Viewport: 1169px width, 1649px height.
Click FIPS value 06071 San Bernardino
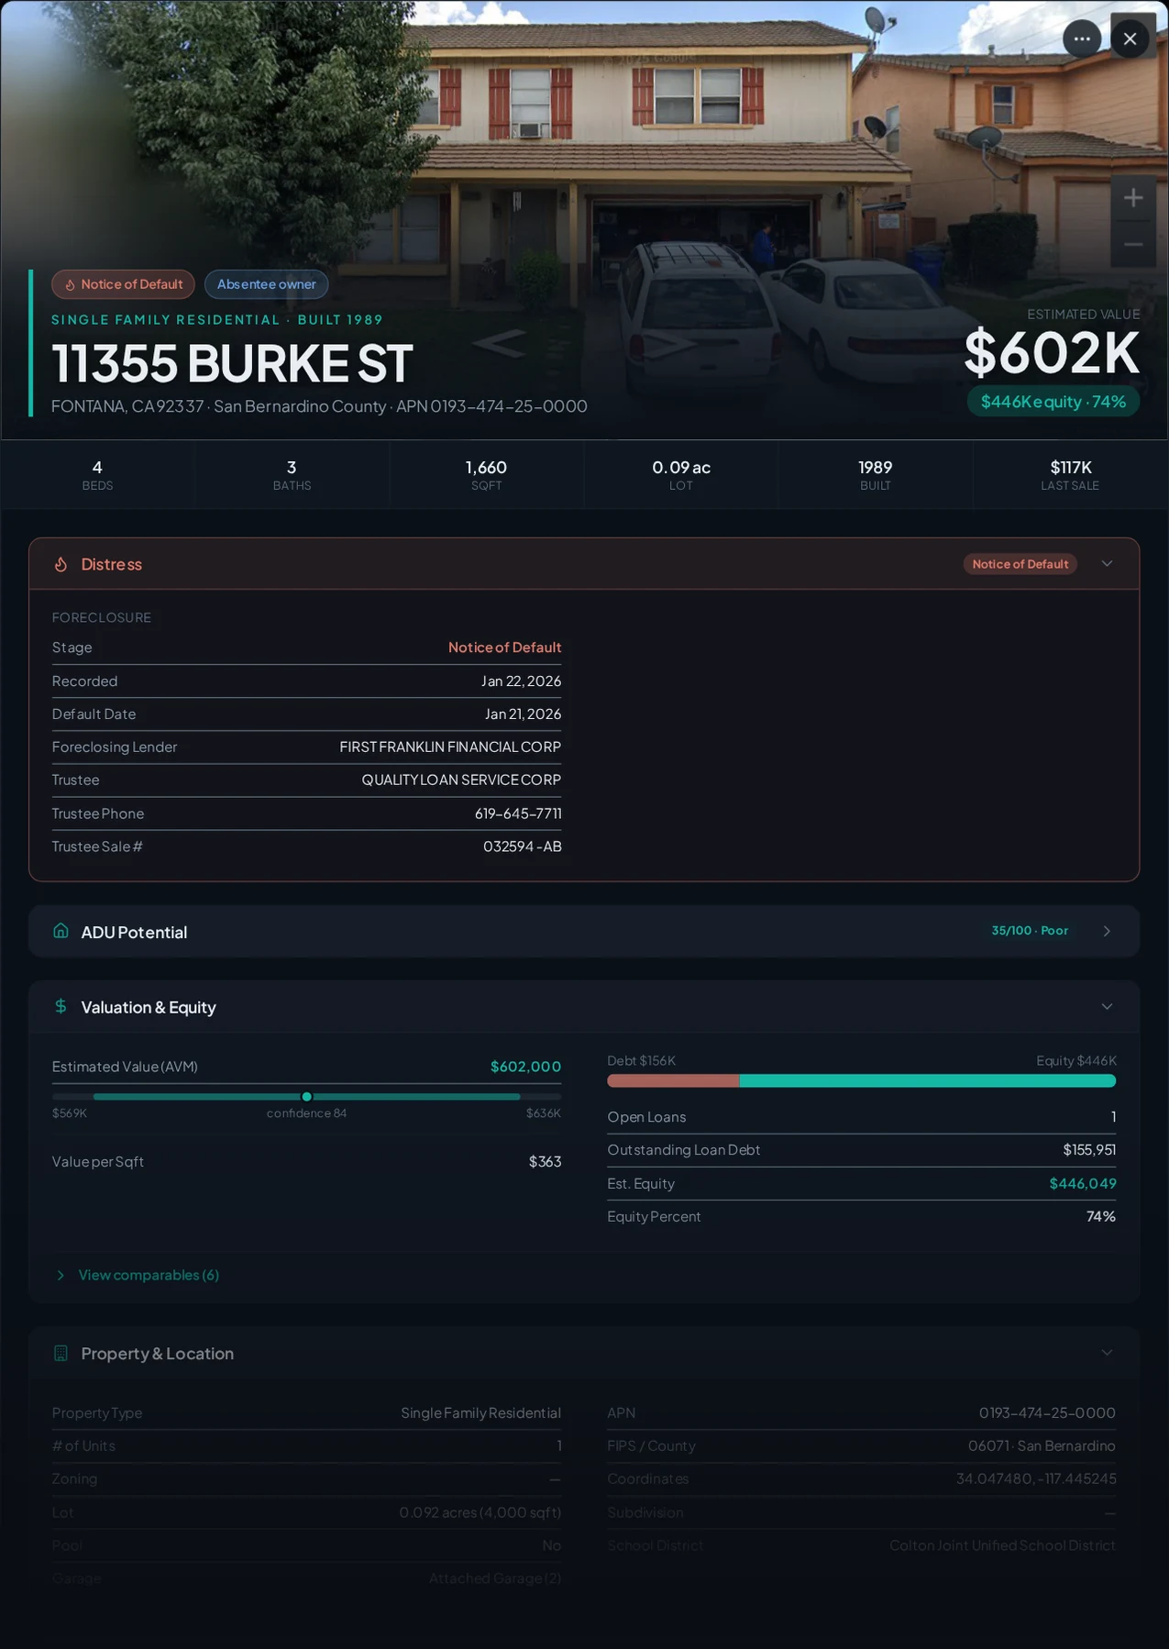[1042, 1446]
